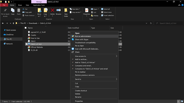This screenshot has height=103, width=184.
Task: Switch to large icons view button
Action: click(x=182, y=101)
